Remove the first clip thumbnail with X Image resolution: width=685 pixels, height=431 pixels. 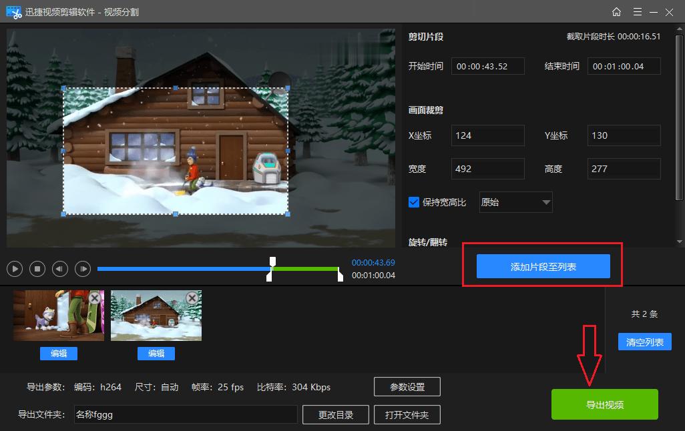pyautogui.click(x=95, y=298)
